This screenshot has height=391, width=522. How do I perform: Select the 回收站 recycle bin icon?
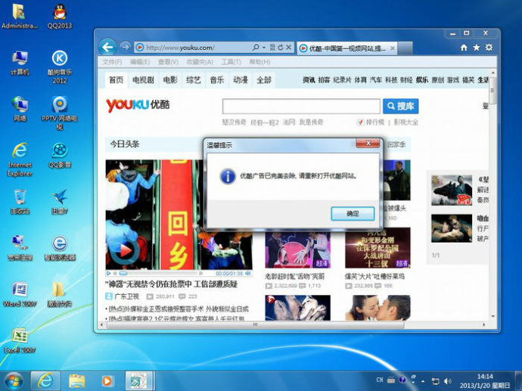(20, 202)
